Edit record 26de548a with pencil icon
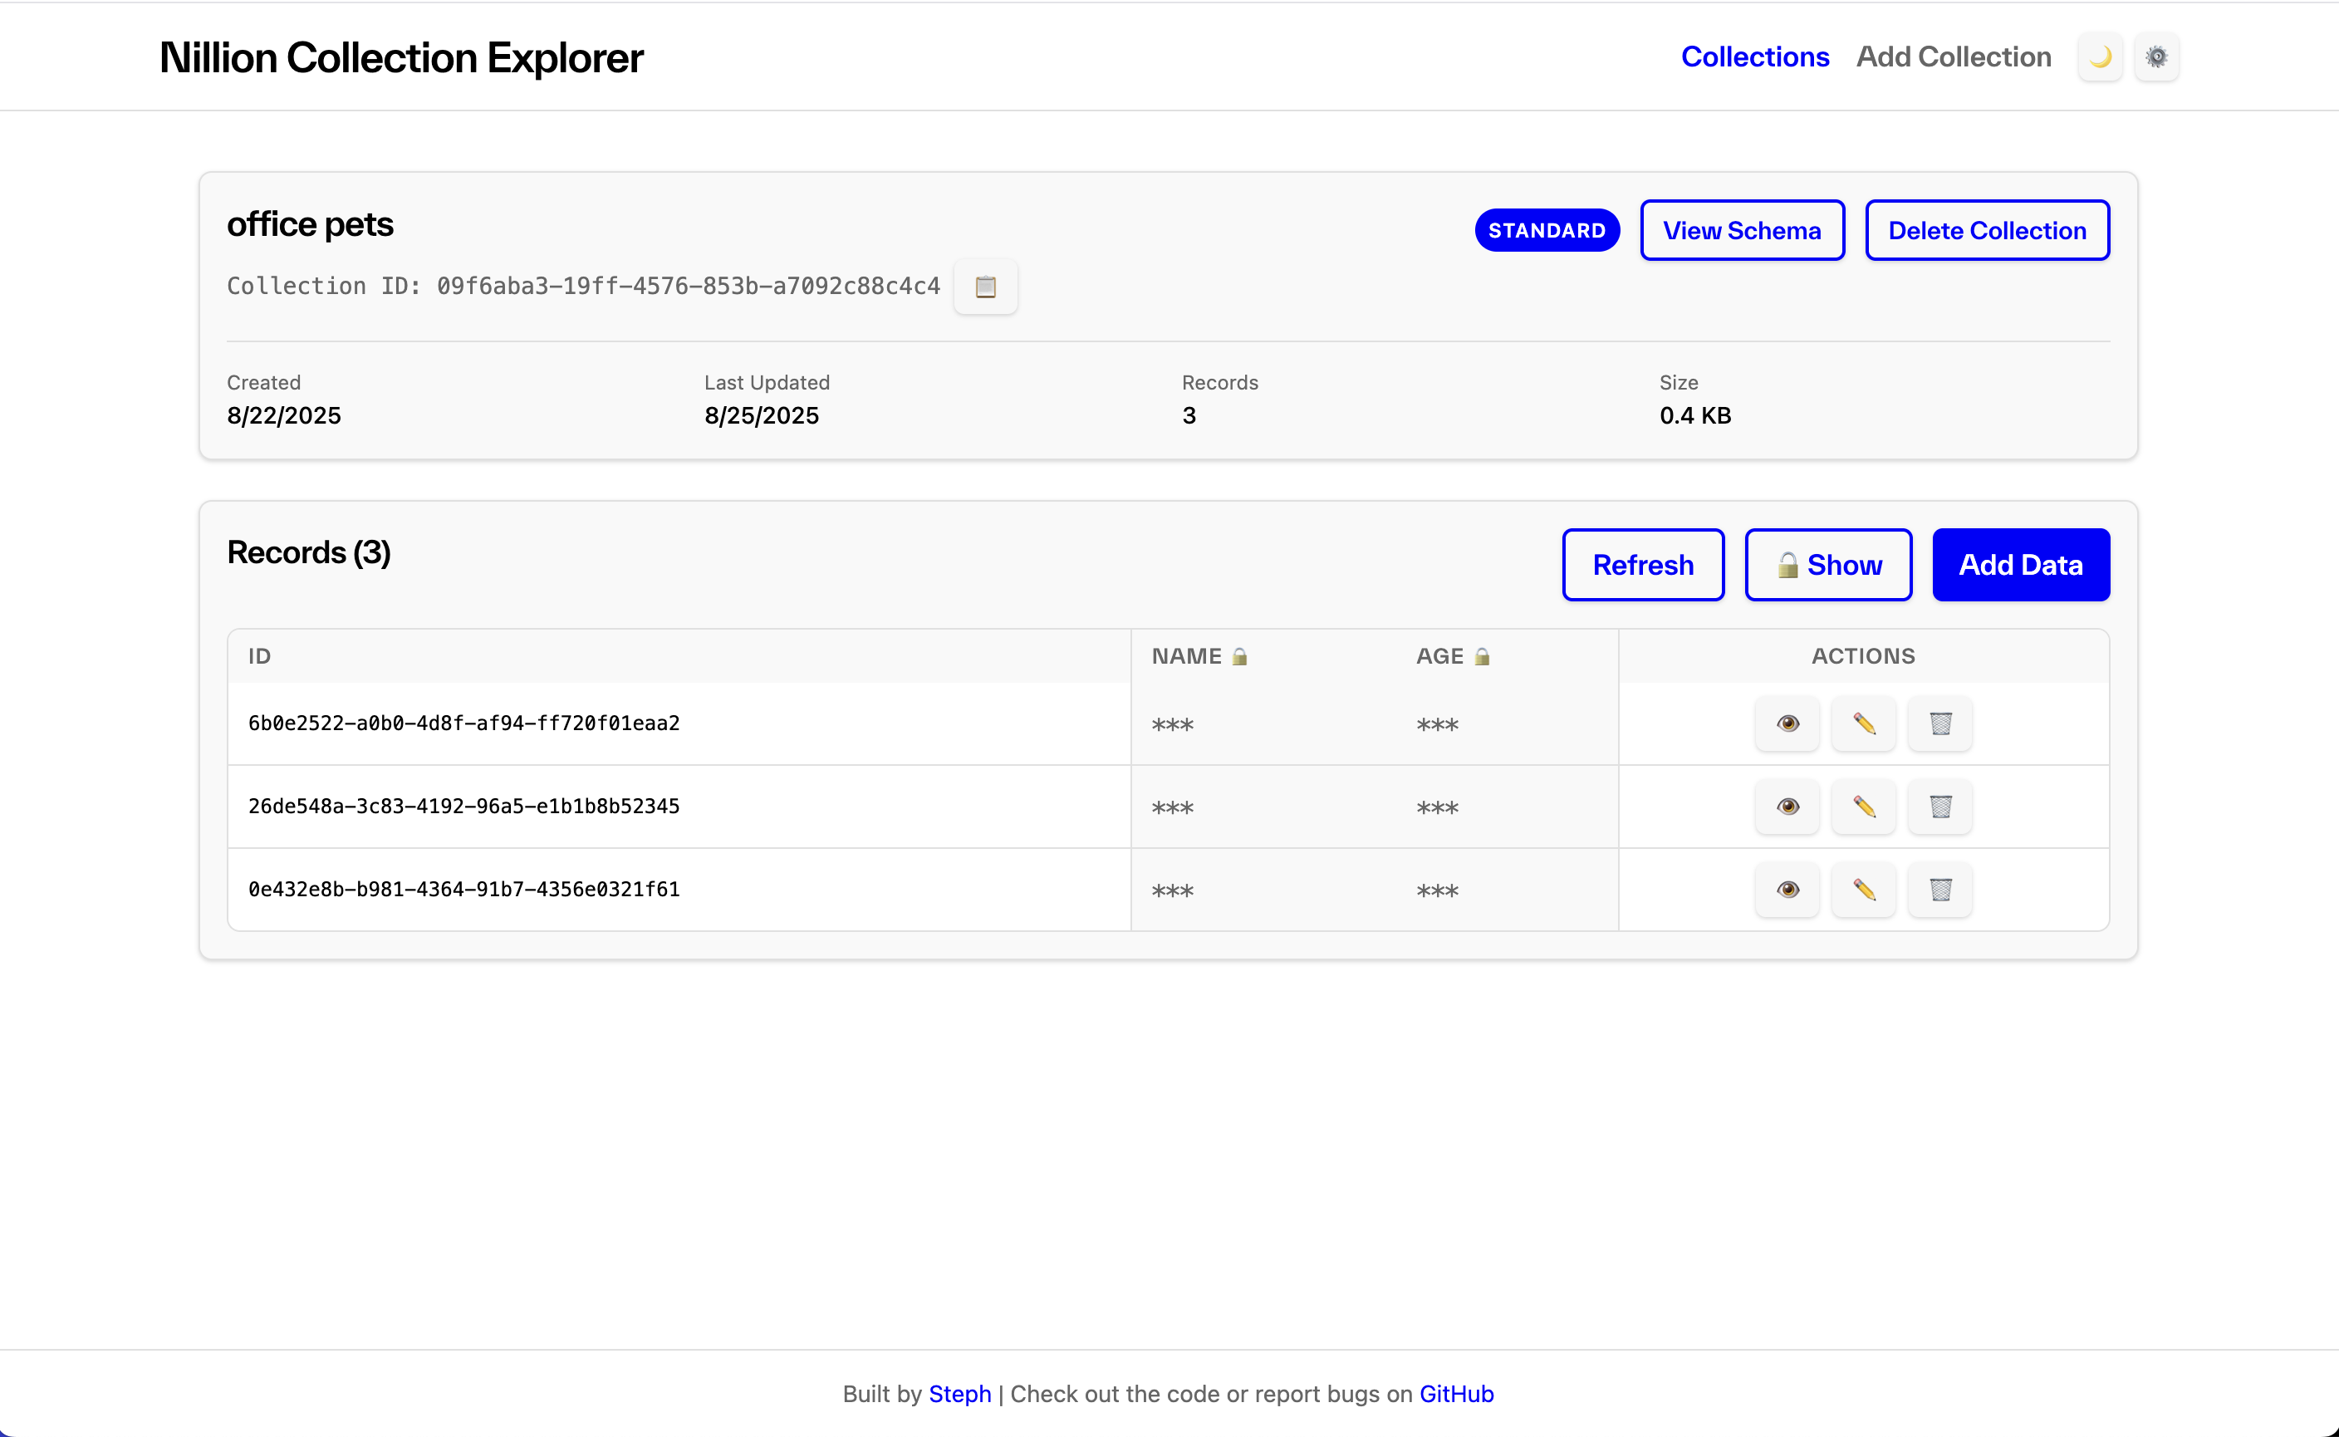The width and height of the screenshot is (2339, 1437). point(1863,806)
